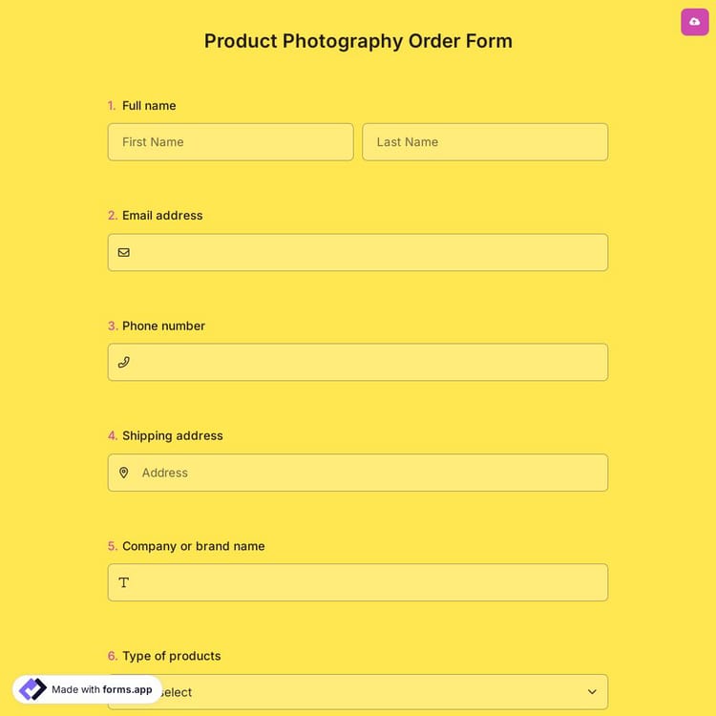716x716 pixels.
Task: Click into the Phone number field
Action: (x=368, y=363)
